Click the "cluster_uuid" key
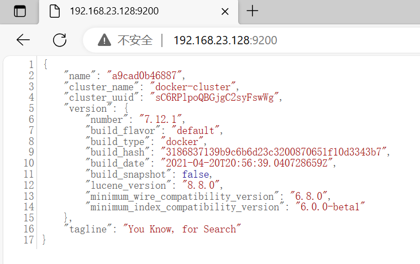Image resolution: width=420 pixels, height=264 pixels. (102, 97)
